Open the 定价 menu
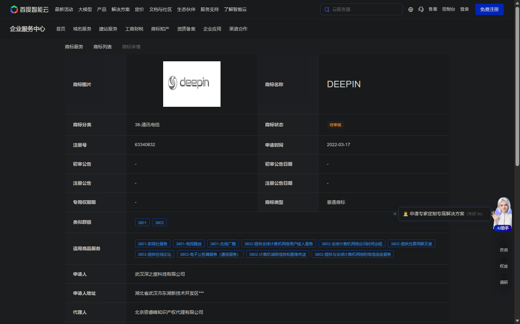 pyautogui.click(x=140, y=9)
